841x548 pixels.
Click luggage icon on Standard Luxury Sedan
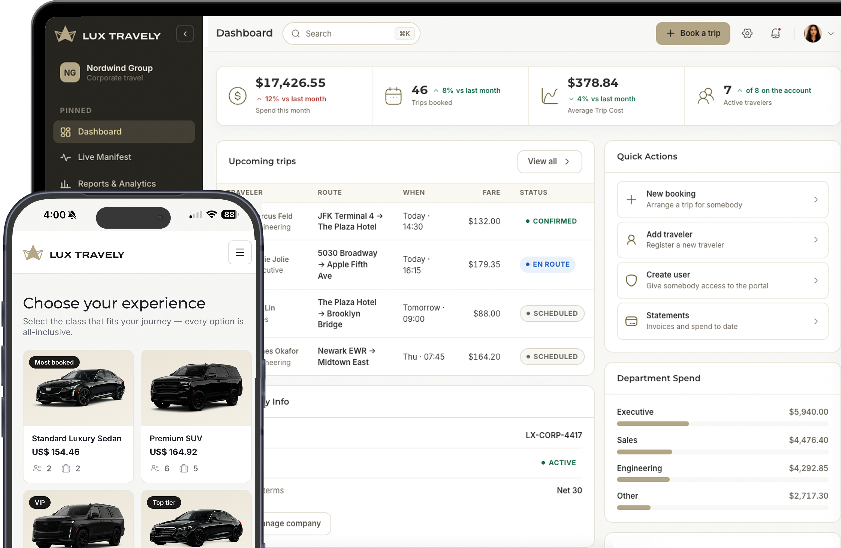click(x=66, y=468)
